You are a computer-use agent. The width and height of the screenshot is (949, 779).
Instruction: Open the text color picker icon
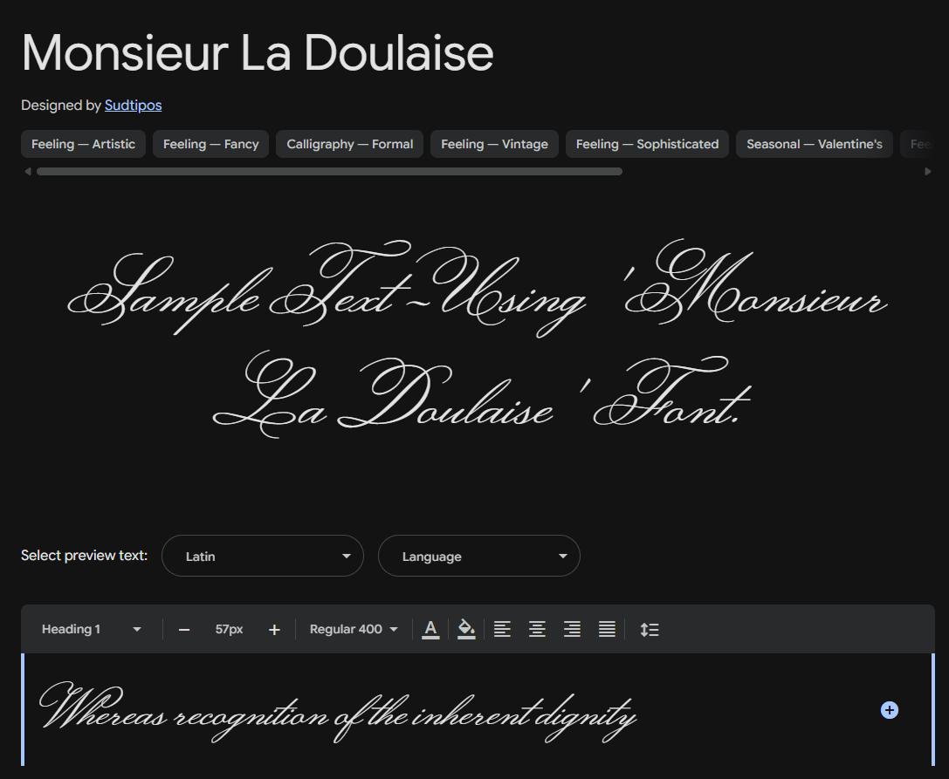point(430,629)
